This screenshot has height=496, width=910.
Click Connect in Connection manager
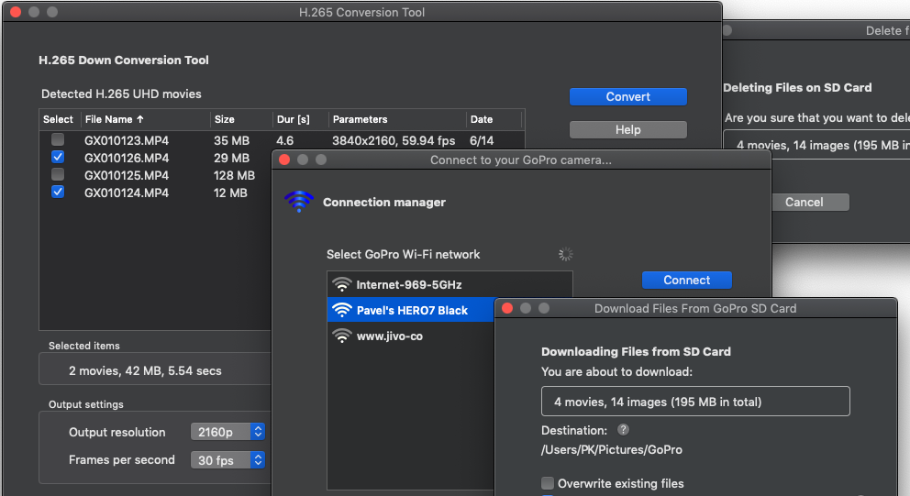(686, 281)
